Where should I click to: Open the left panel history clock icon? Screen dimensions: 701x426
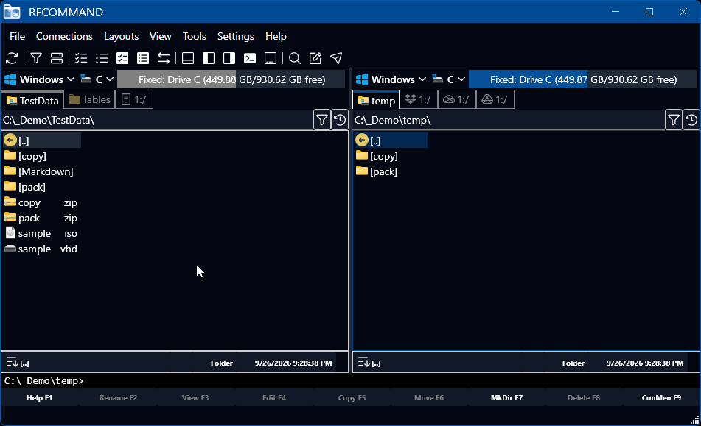(x=340, y=120)
